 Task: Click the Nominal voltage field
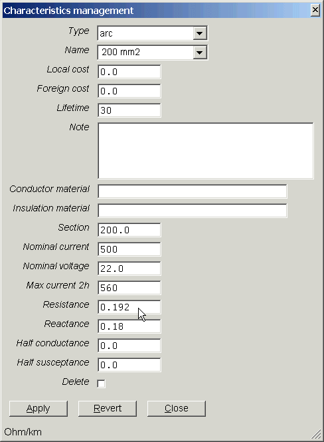pos(129,269)
